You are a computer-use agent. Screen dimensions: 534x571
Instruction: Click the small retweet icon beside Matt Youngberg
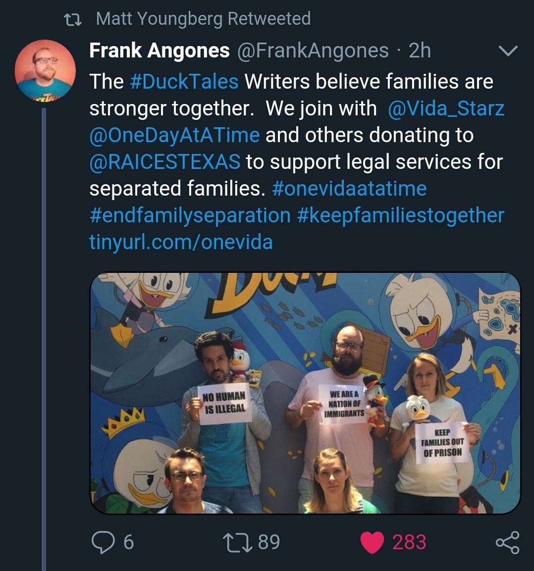point(73,20)
